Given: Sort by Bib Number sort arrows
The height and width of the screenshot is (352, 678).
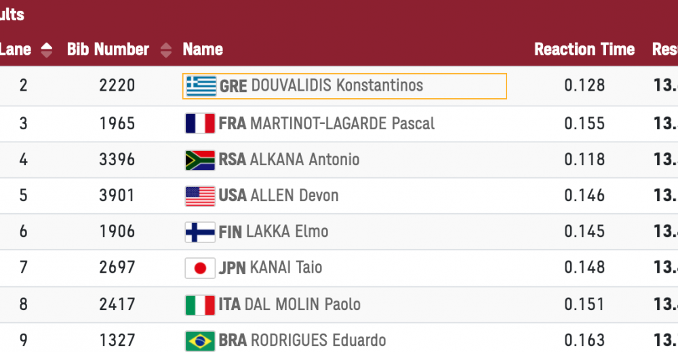Looking at the screenshot, I should 166,49.
